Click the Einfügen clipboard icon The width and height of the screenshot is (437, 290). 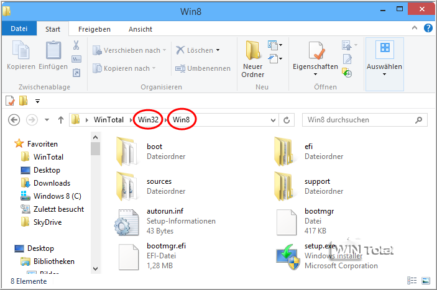(x=53, y=50)
